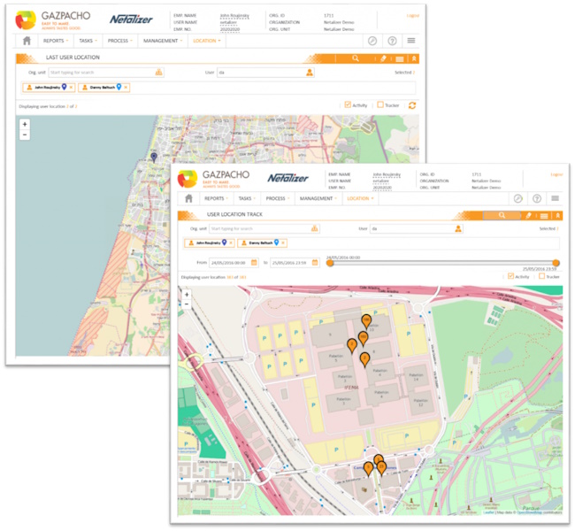Click user picker icon in User Location Track panel
Viewport: 575px width, 531px height.
(x=458, y=228)
